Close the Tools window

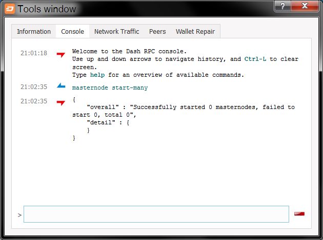305,6
